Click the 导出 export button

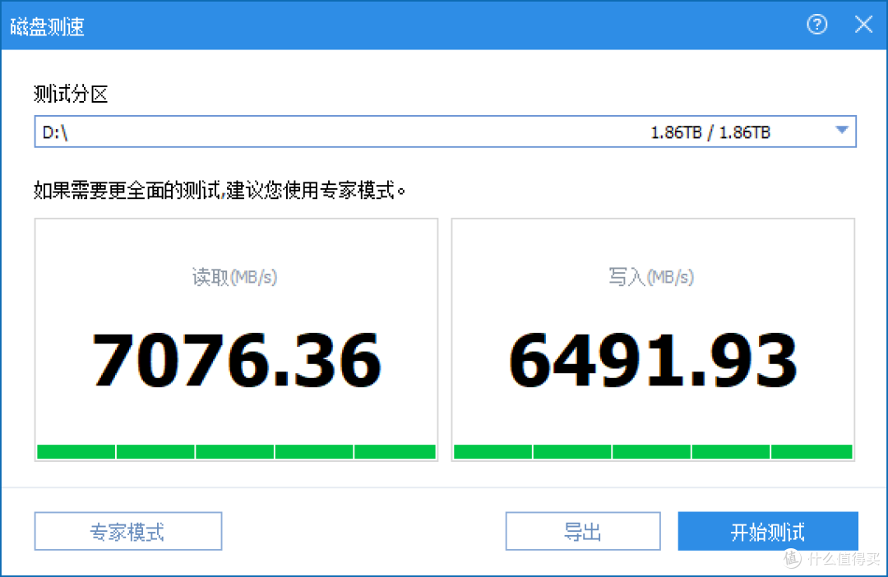point(583,531)
